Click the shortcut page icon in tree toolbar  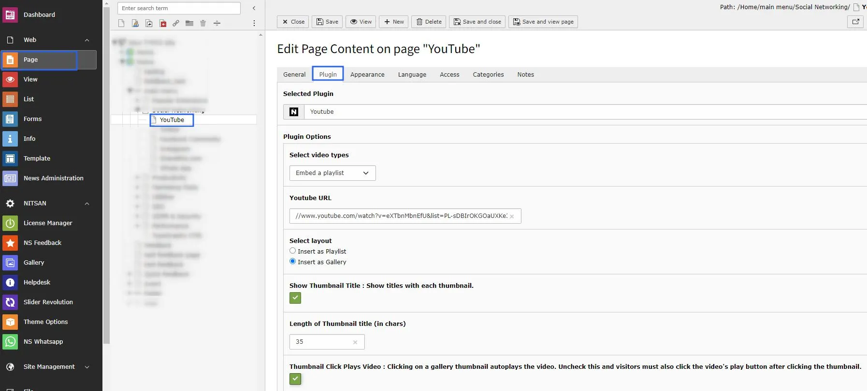(149, 23)
